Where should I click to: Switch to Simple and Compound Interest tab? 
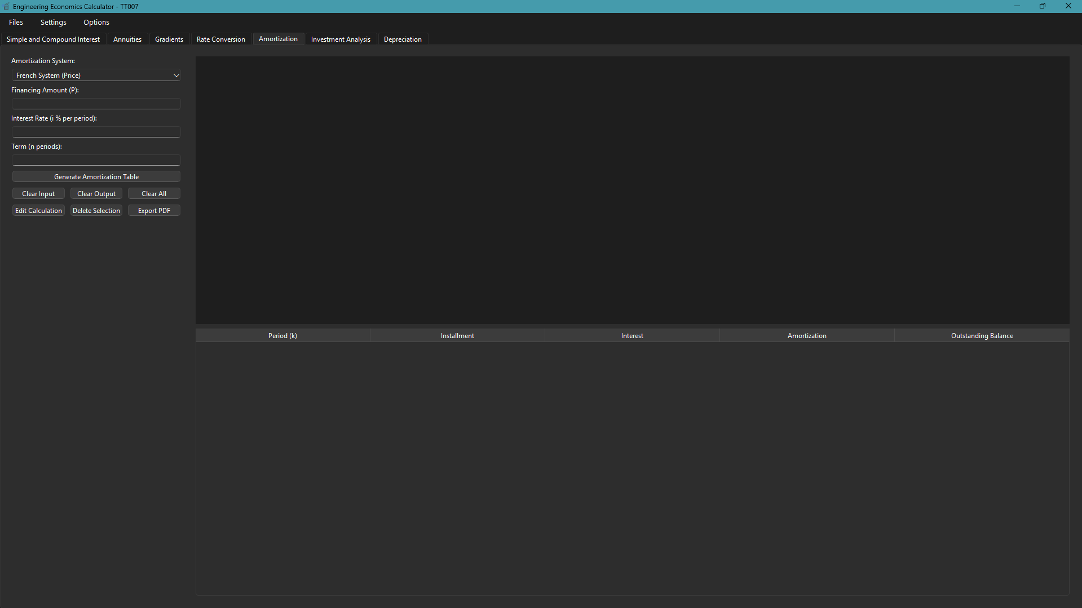(x=53, y=39)
